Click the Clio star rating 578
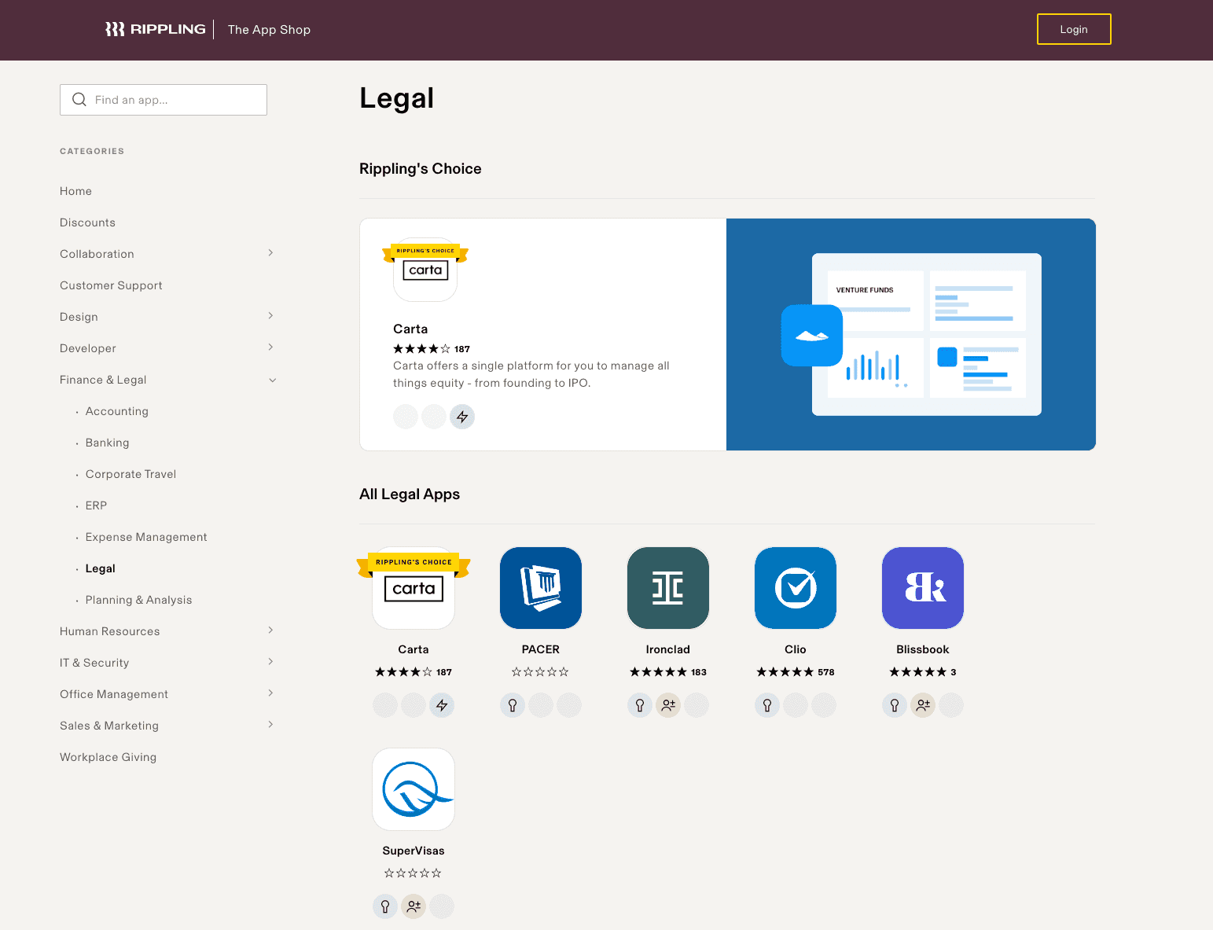The image size is (1213, 930). pos(796,672)
